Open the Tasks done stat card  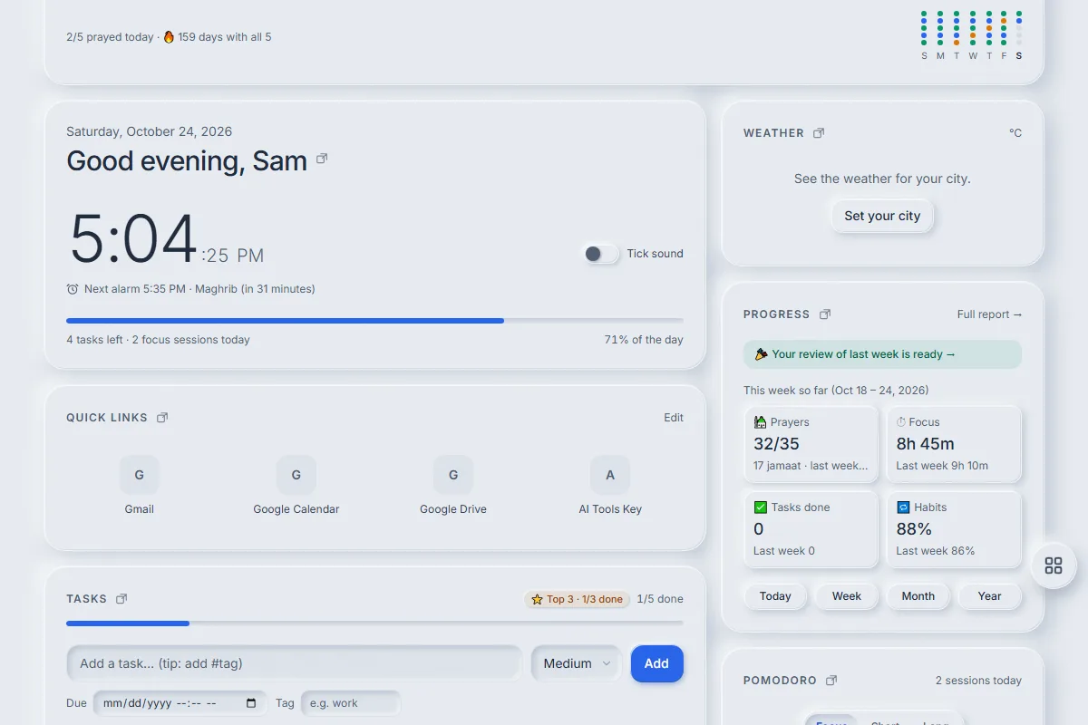pyautogui.click(x=811, y=529)
